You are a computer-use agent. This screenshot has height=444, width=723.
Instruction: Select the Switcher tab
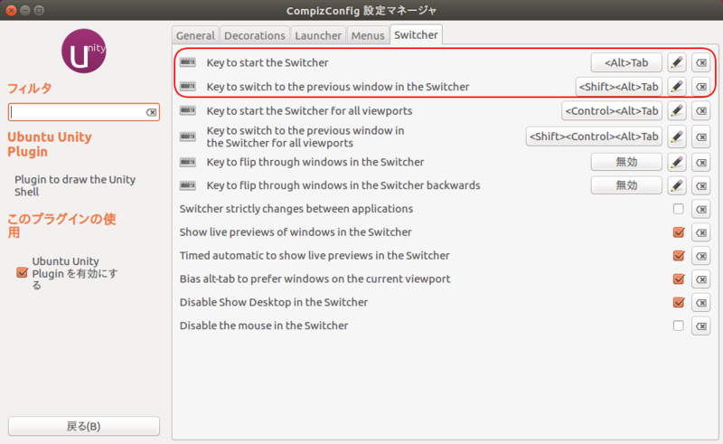416,35
